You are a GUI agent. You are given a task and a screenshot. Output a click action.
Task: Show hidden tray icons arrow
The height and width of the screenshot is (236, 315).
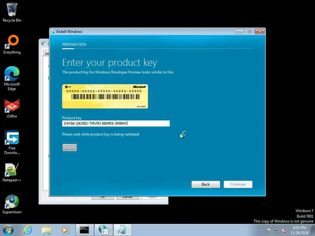click(262, 230)
